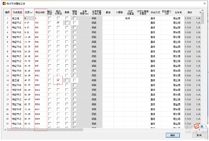
Task: Open 突变右截面 cell 纵梁 in row 1
Action: point(130,18)
